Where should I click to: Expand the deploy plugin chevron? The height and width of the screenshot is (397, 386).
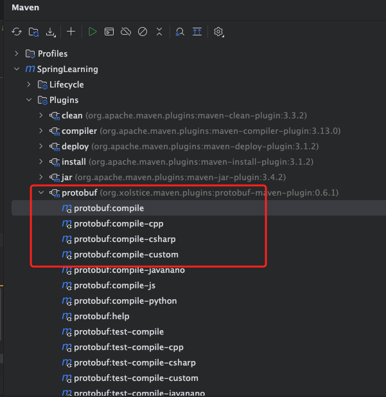pos(41,146)
